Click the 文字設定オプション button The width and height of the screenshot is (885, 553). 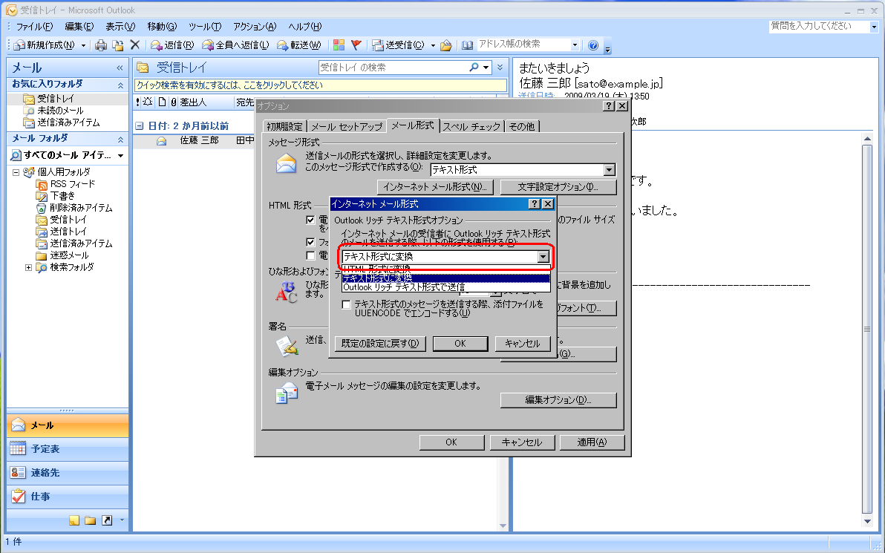point(558,187)
